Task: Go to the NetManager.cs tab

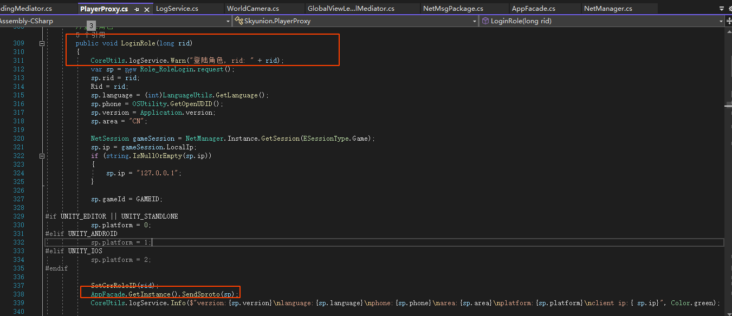Action: (607, 9)
